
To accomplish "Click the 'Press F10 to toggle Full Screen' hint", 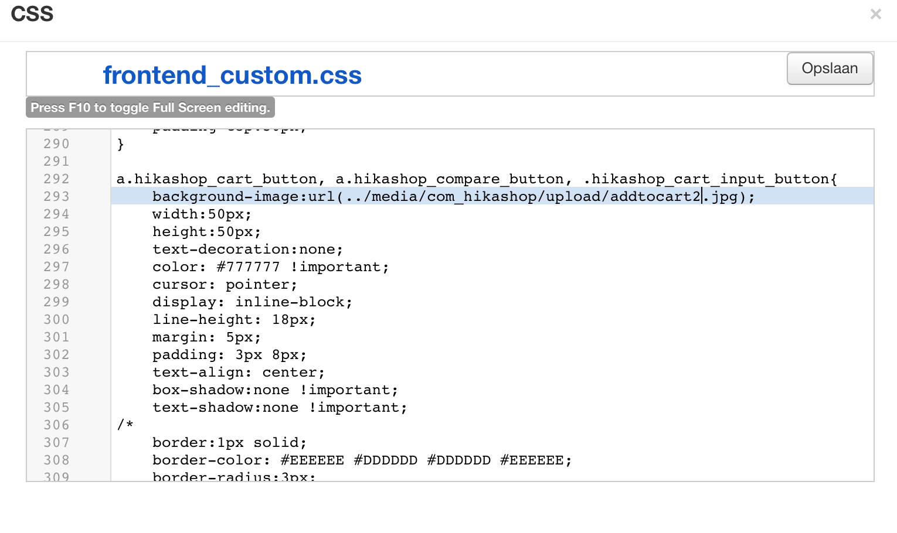I will [150, 108].
